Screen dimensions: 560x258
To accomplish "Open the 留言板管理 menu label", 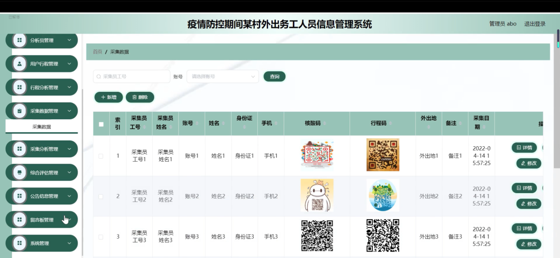I will pyautogui.click(x=42, y=220).
